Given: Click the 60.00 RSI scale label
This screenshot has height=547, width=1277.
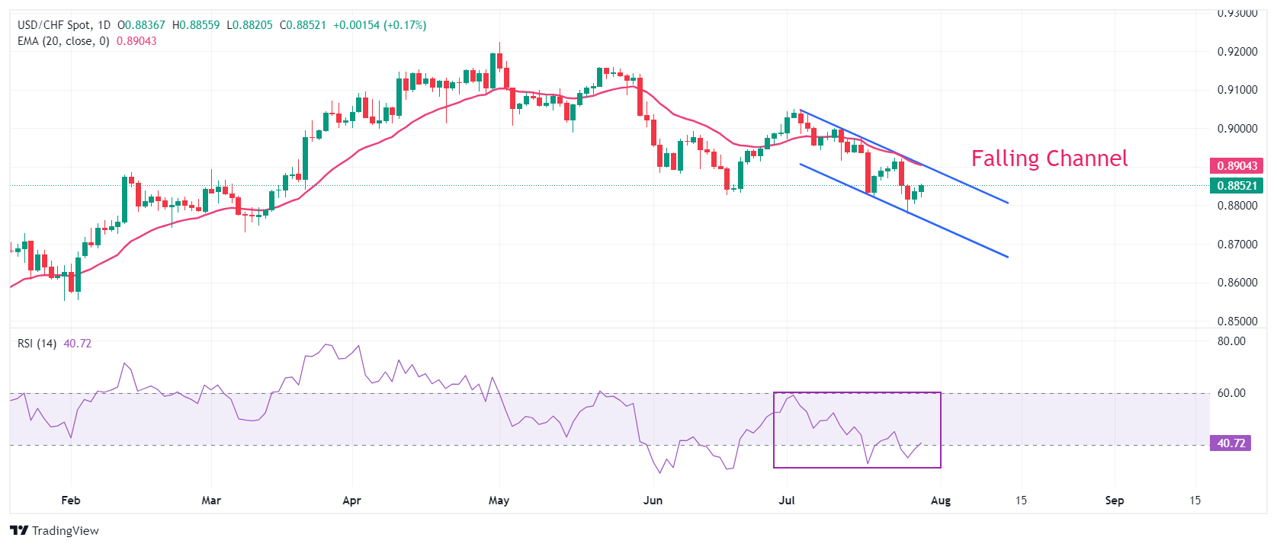Looking at the screenshot, I should [x=1231, y=393].
